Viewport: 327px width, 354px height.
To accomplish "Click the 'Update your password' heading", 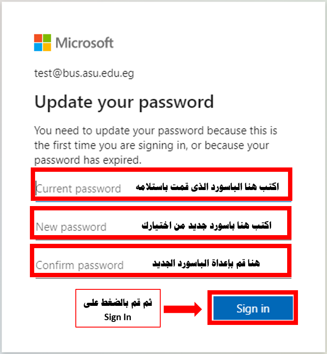I will click(124, 102).
